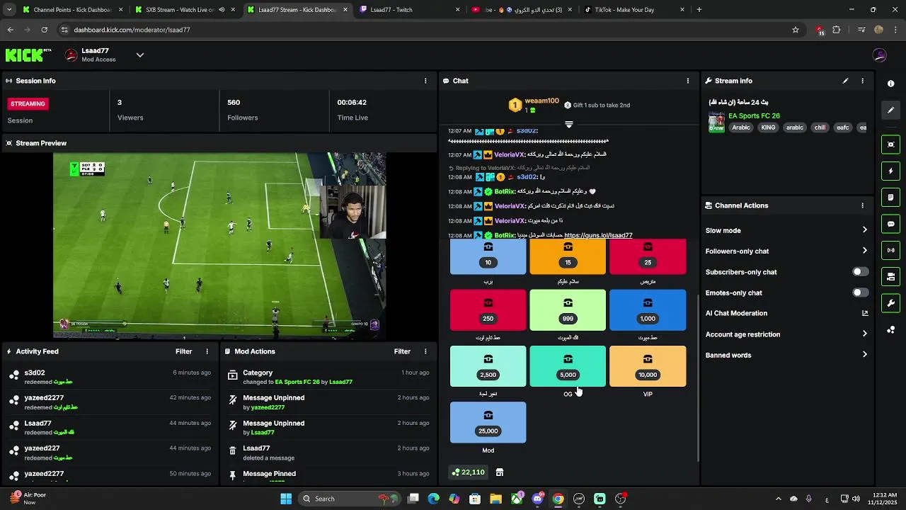The image size is (906, 510).
Task: Toggle Subscribers-only chat switch
Action: (x=860, y=272)
